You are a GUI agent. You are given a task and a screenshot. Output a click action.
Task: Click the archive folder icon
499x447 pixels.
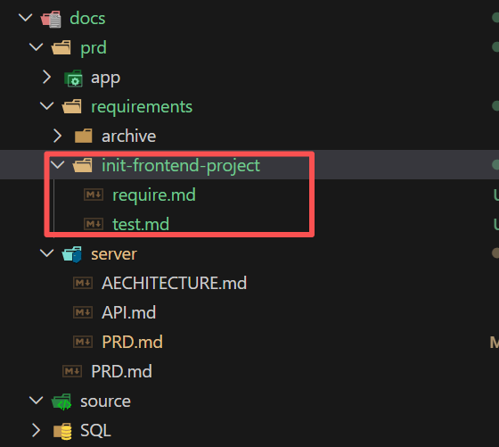pos(84,136)
